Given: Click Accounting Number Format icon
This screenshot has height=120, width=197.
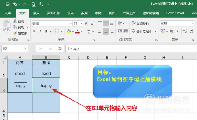Looking at the screenshot, I should coord(163,31).
